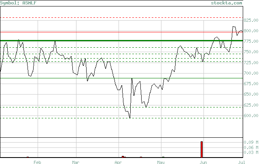Click the 700.00 price axis label
This screenshot has width=265, height=164.
[251, 73]
